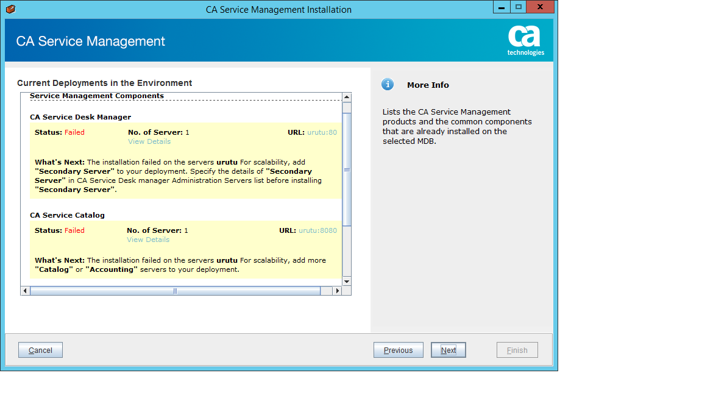Click the up arrow on the vertical scrollbar
702x395 pixels.
pos(347,96)
